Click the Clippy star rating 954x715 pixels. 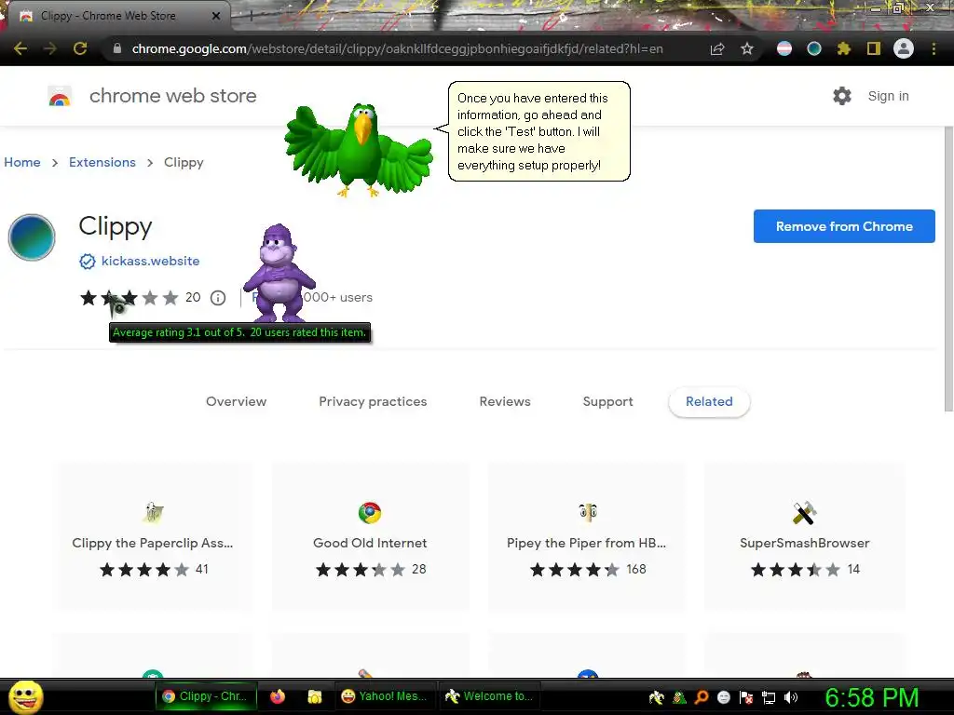pyautogui.click(x=129, y=298)
